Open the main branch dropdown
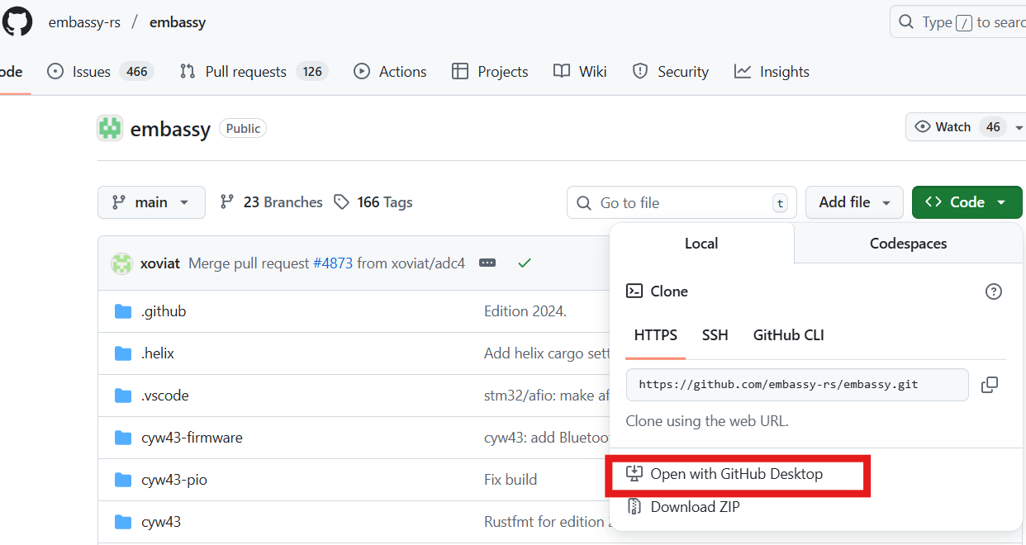Image resolution: width=1026 pixels, height=545 pixels. click(x=151, y=202)
